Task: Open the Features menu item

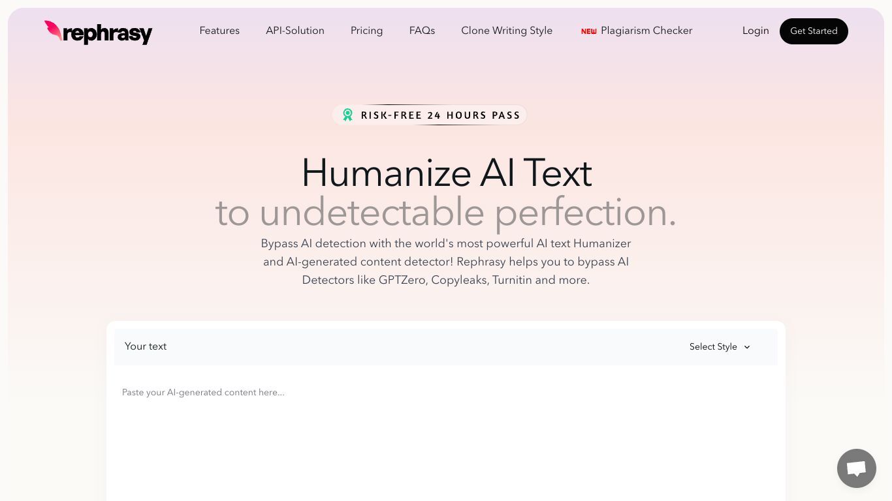Action: click(x=219, y=31)
